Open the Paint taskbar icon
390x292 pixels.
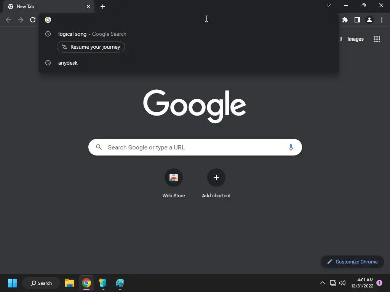[120, 283]
